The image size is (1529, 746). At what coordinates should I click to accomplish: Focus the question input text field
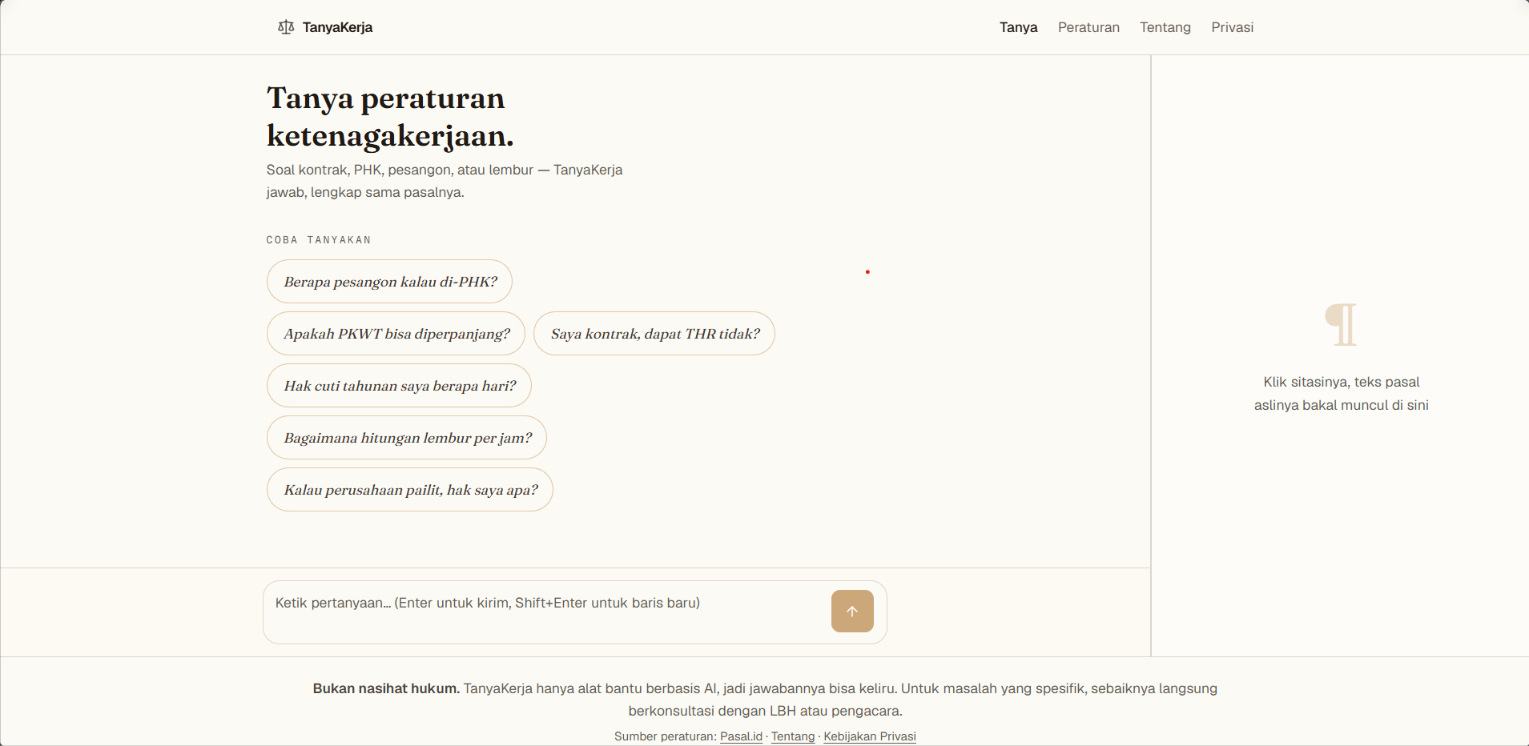(x=549, y=612)
